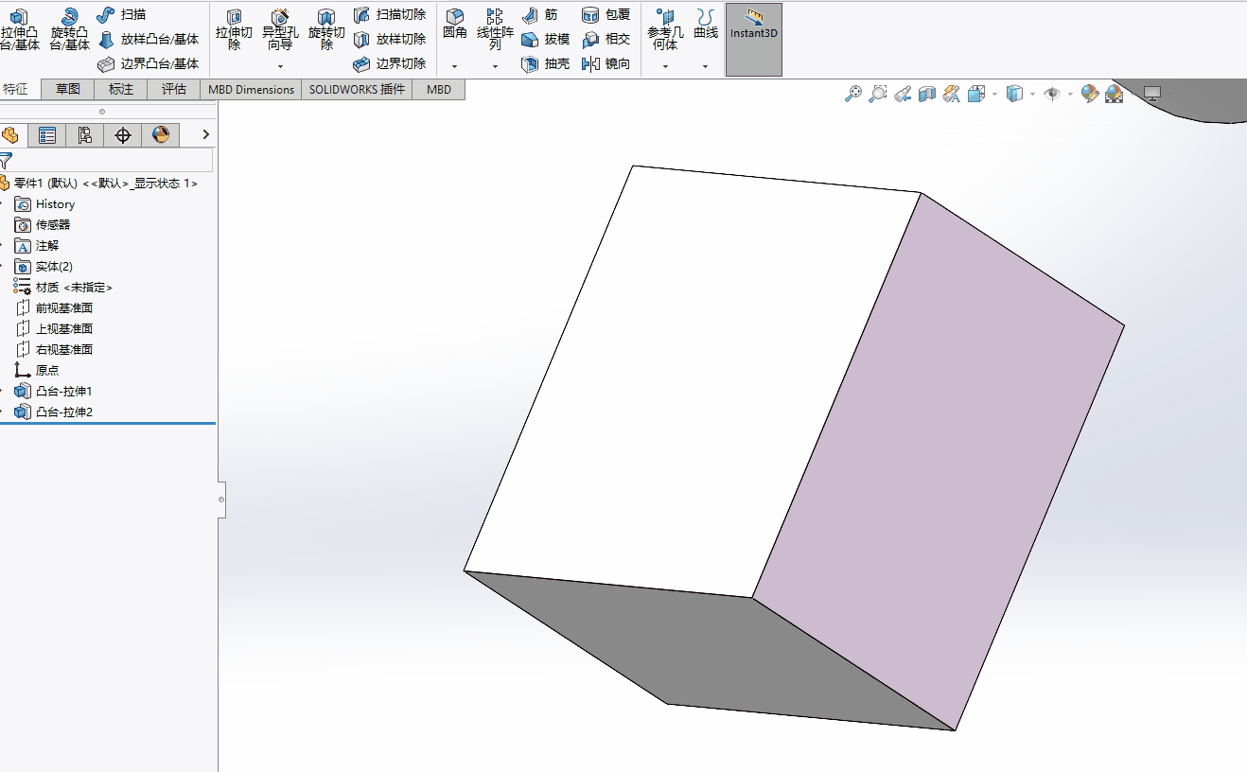Viewport: 1247px width, 772px height.
Task: Open the dropdown arrow under 异型孔向导
Action: tap(280, 66)
